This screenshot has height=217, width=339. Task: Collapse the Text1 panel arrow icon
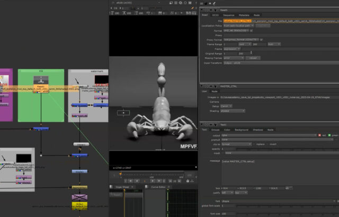202,124
